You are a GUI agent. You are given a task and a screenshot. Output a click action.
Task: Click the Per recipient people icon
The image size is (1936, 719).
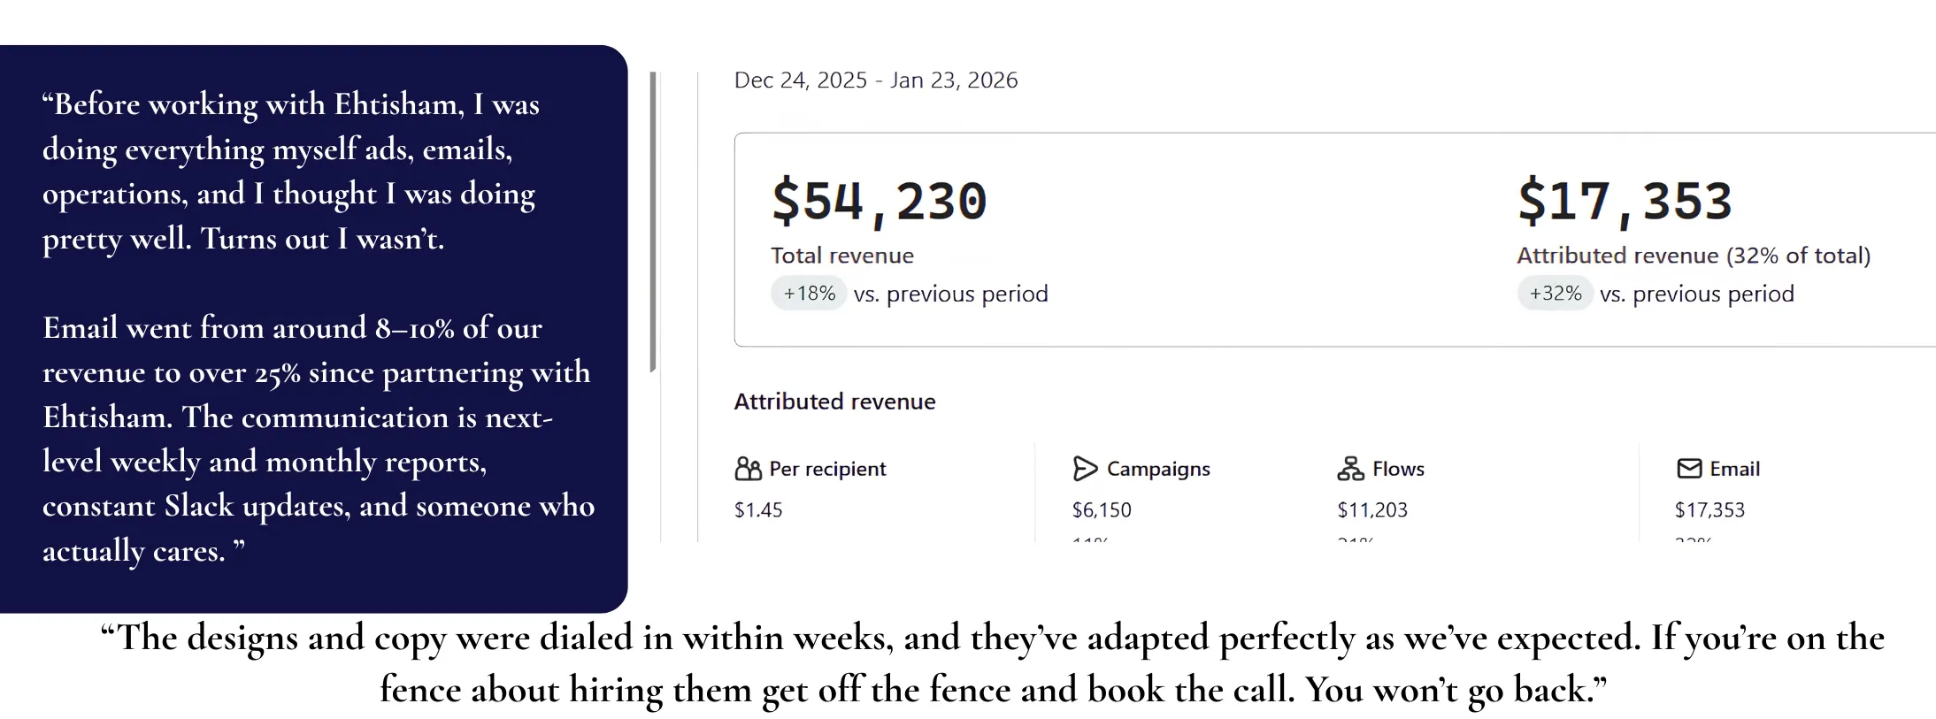click(748, 469)
